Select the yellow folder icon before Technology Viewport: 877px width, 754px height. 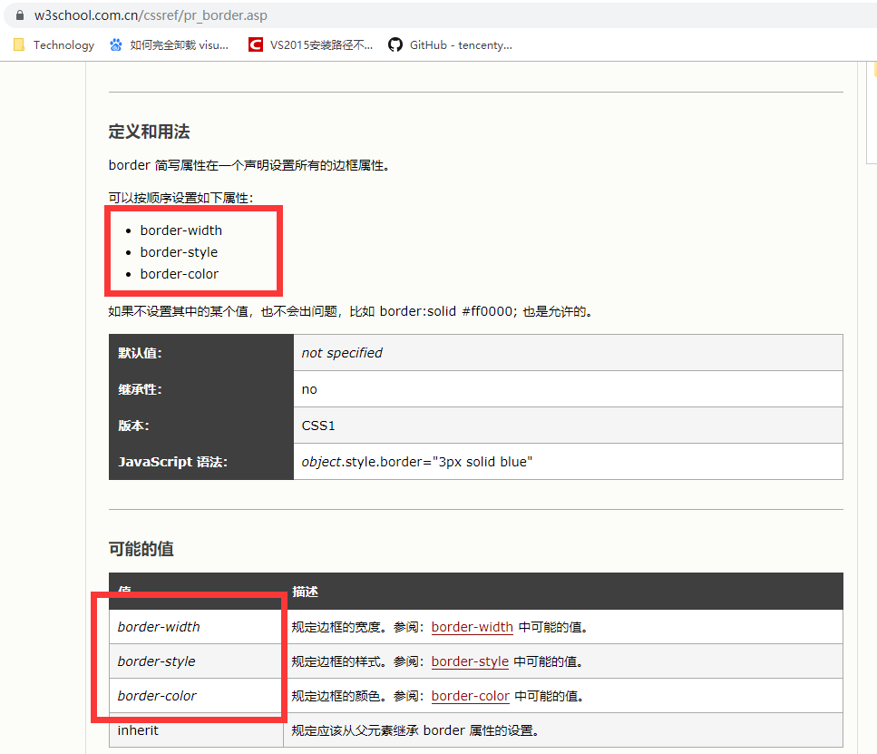(x=17, y=44)
